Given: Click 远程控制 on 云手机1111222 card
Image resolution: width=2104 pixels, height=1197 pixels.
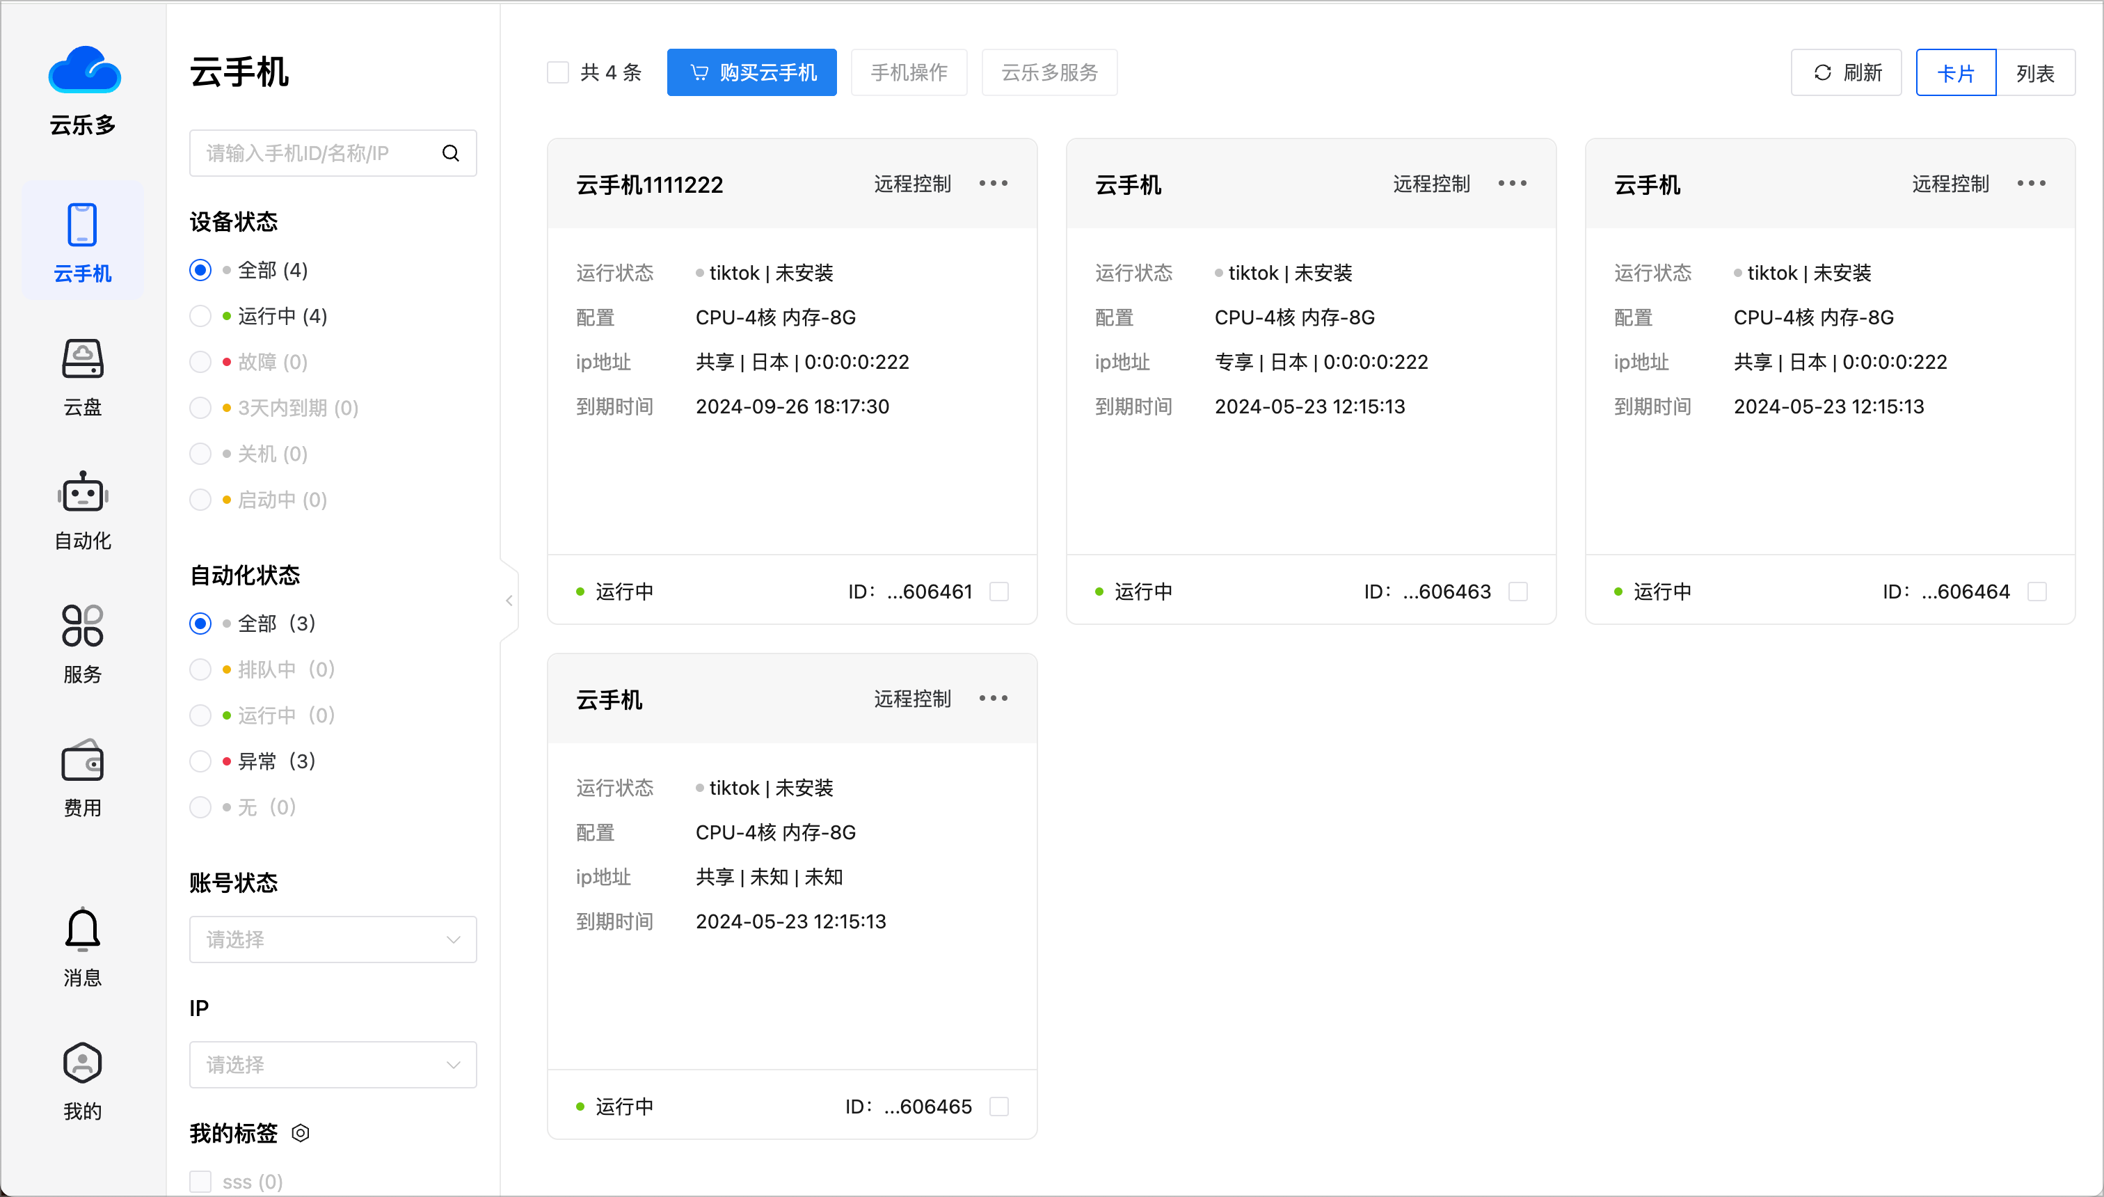Looking at the screenshot, I should pos(912,183).
